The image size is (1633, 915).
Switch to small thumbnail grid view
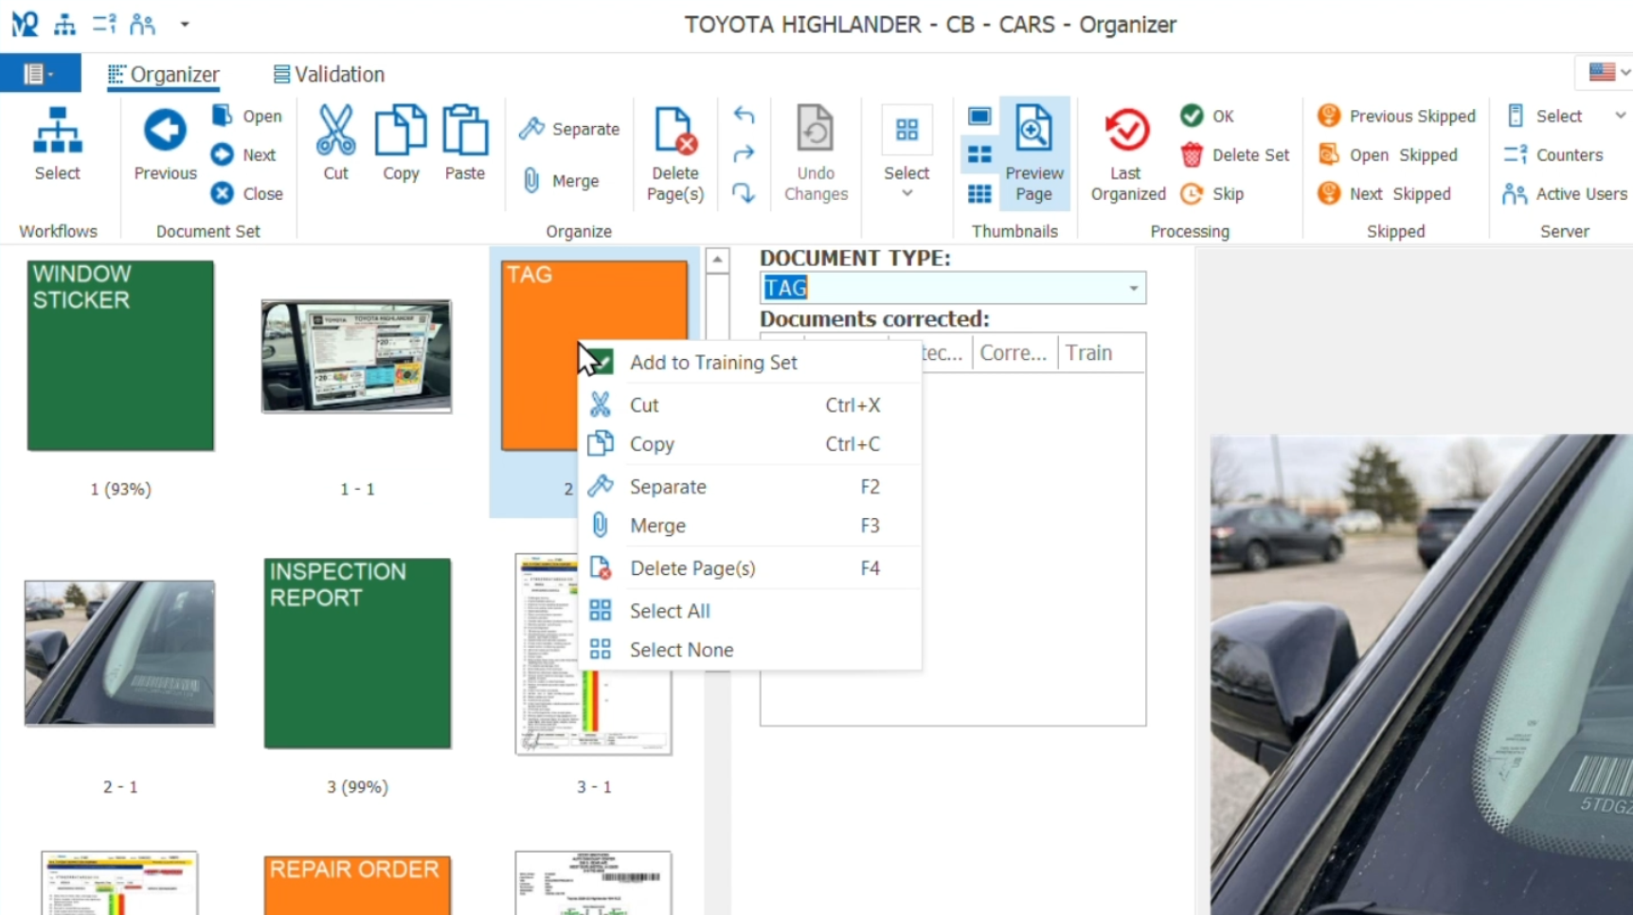tap(979, 193)
